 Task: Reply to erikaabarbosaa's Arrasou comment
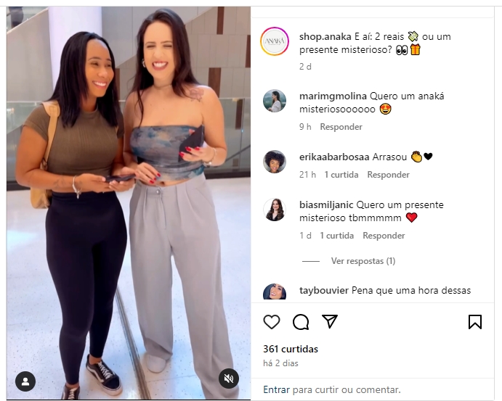pos(388,175)
